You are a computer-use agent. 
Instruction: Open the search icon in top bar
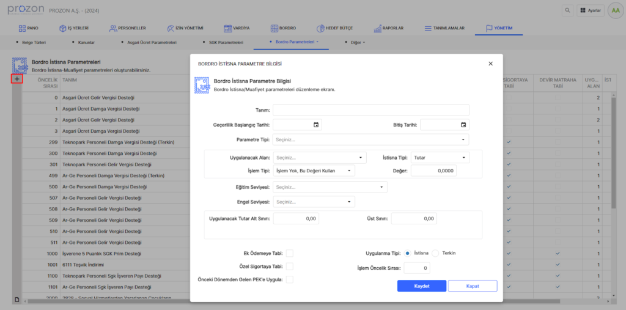568,10
